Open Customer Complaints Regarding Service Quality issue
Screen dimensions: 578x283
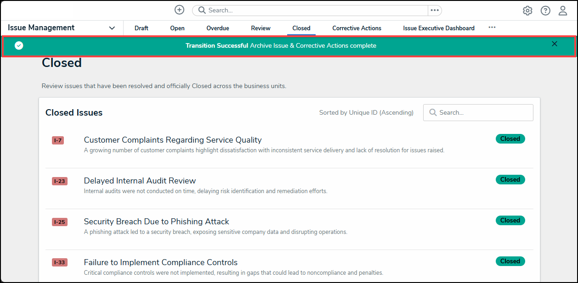(173, 140)
